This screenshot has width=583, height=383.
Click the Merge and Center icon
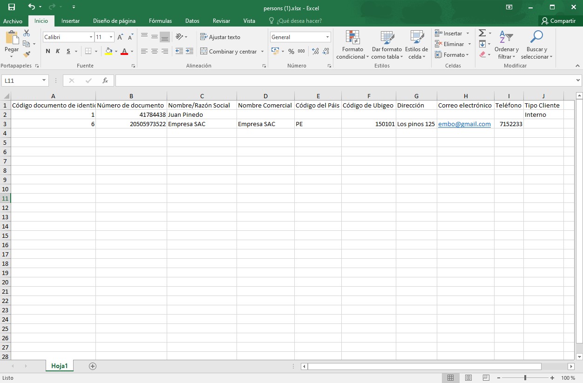pos(203,51)
